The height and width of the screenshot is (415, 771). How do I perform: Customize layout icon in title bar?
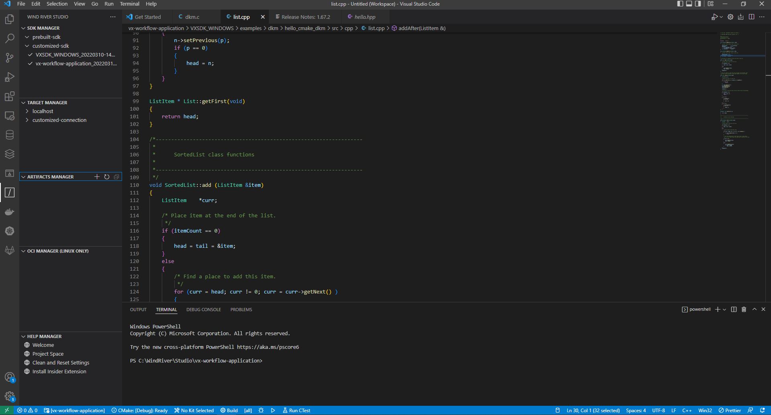click(710, 4)
